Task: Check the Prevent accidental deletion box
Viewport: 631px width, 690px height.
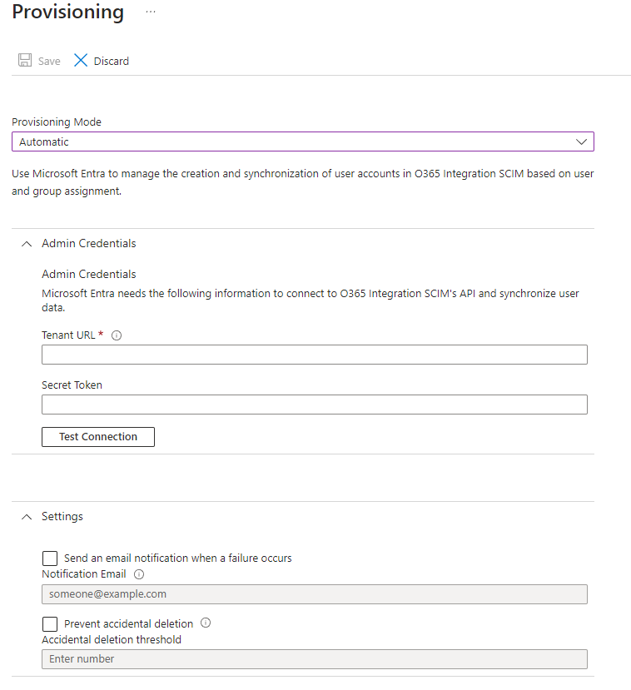Action: click(50, 623)
